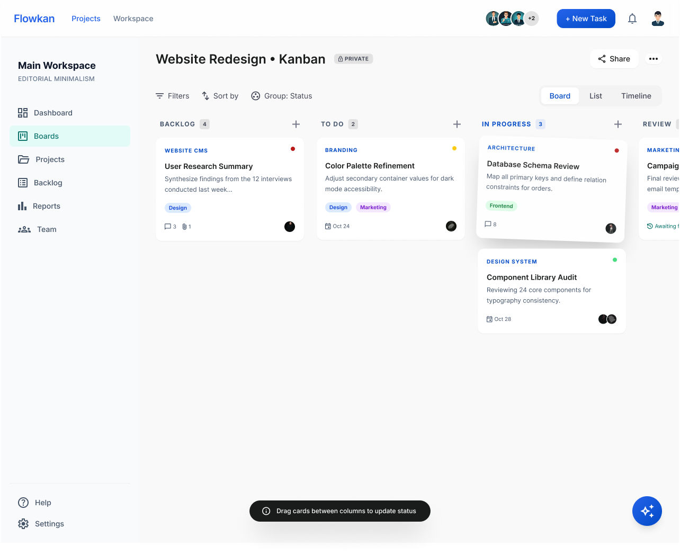Viewport: 680px width, 555px height.
Task: Click the yellow priority dot on Color Palette Refinement
Action: [x=454, y=148]
